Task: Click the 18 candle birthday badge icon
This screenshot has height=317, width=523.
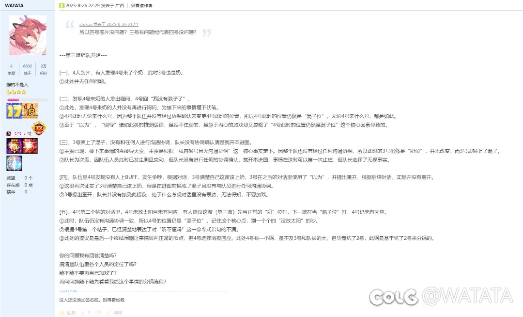Action: pyautogui.click(x=30, y=111)
